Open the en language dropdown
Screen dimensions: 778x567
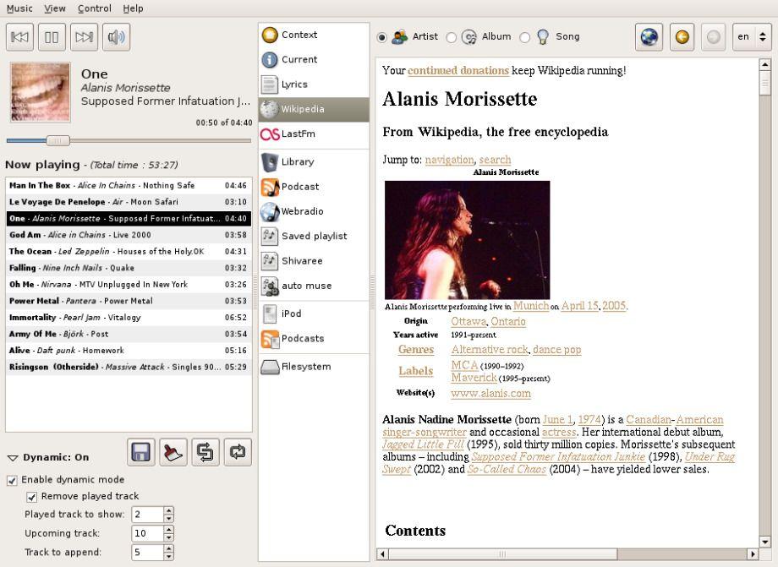pyautogui.click(x=752, y=36)
